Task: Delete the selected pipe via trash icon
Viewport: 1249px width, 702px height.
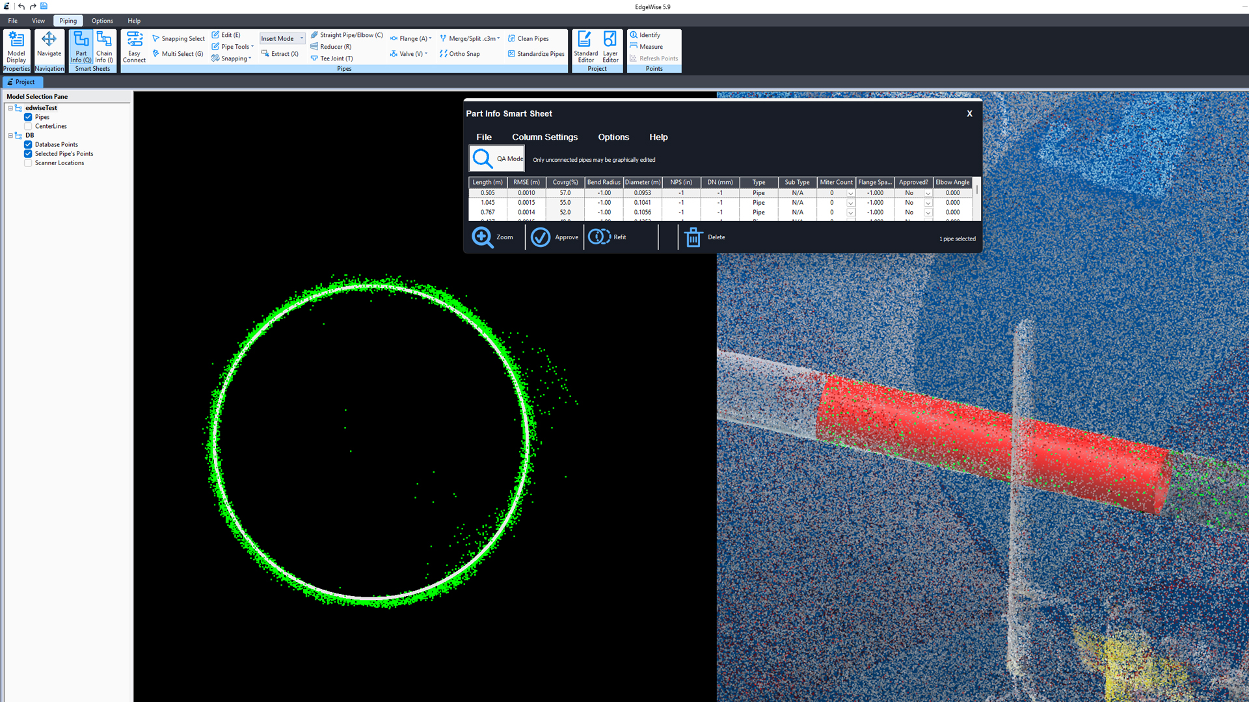Action: [693, 237]
